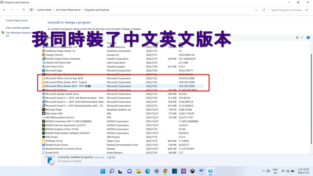Click the 1.99 GB size cell
Viewport: 313px width, 176px height.
pos(172,110)
